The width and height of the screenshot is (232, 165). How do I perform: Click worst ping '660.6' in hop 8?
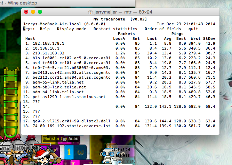tap(194, 78)
